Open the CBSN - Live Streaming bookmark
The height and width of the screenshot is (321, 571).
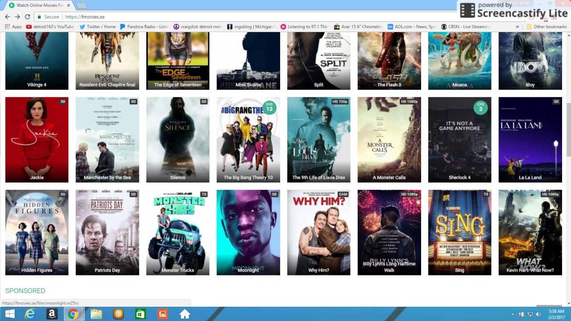(x=465, y=27)
